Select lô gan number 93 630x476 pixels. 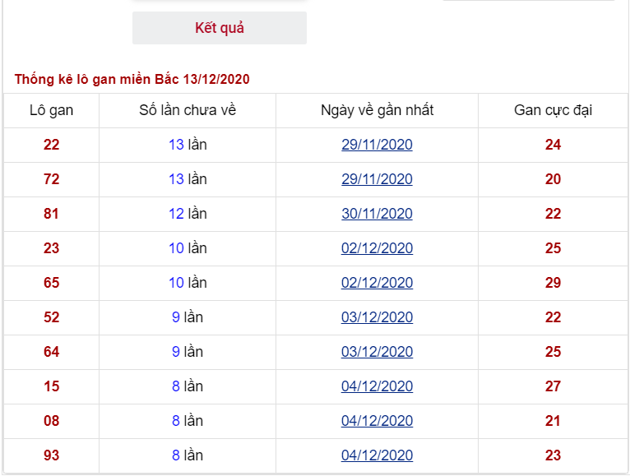click(52, 455)
